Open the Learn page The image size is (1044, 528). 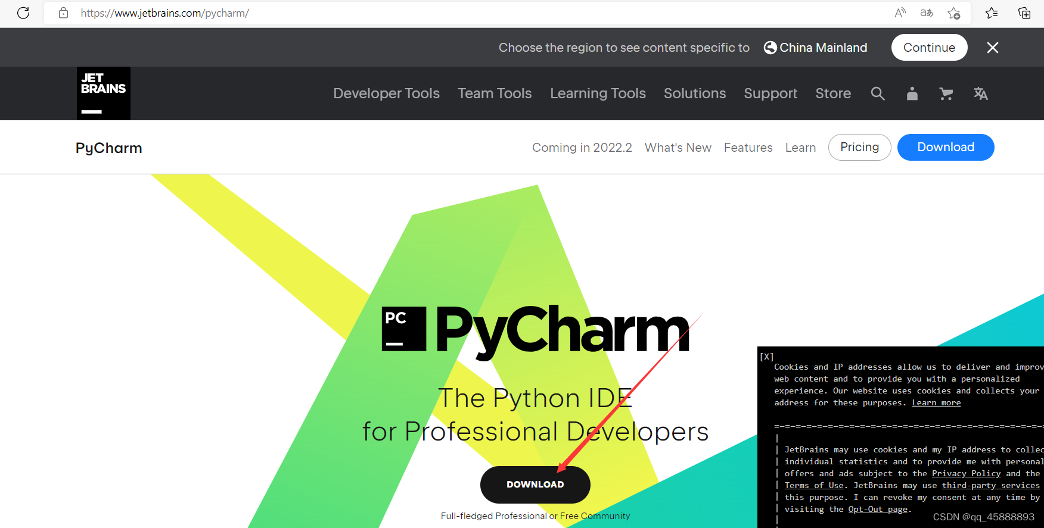click(800, 148)
